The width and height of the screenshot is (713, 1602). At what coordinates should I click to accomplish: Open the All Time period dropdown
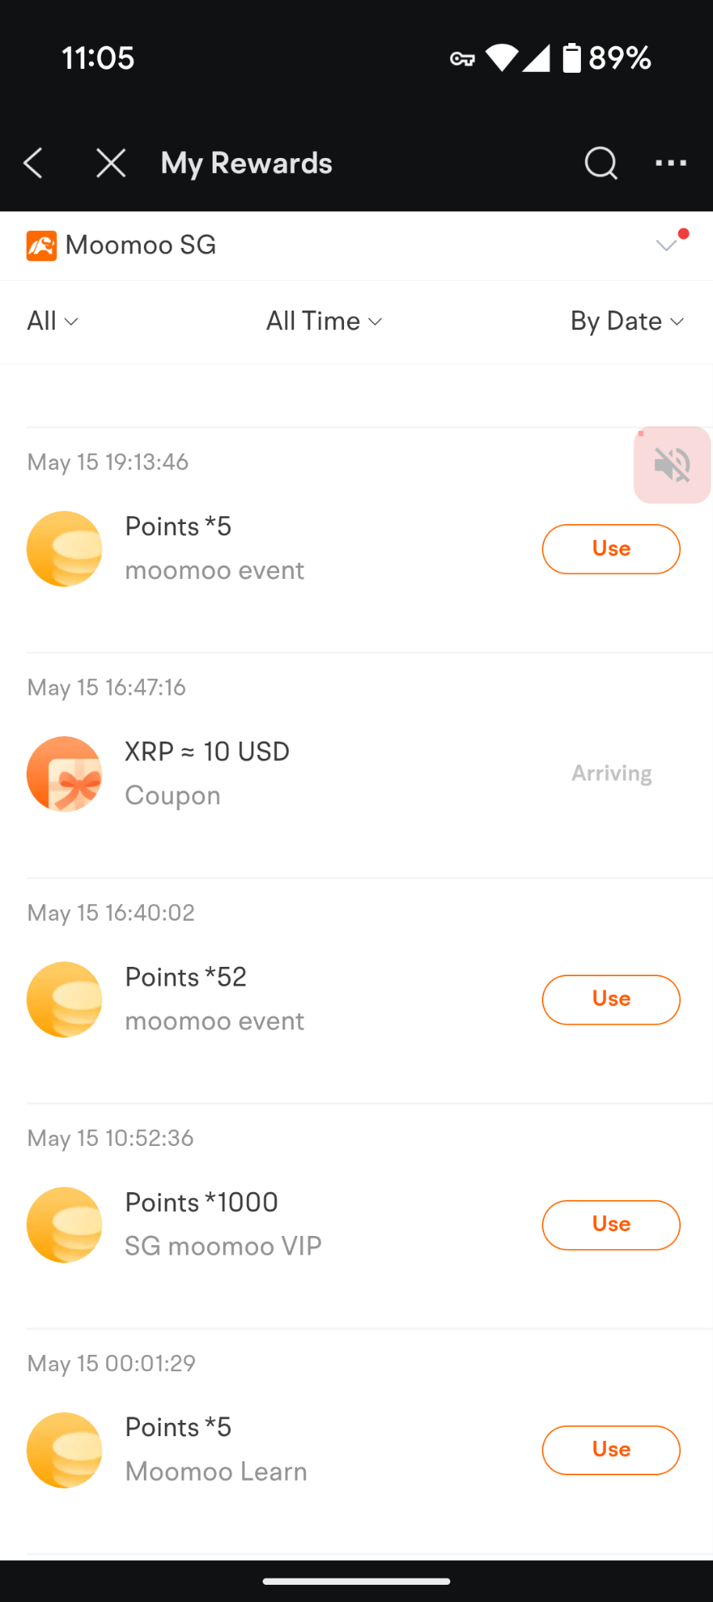[x=324, y=321]
